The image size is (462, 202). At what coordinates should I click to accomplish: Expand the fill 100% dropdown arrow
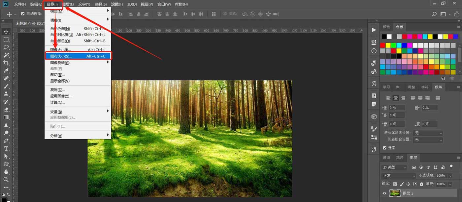[x=450, y=184]
